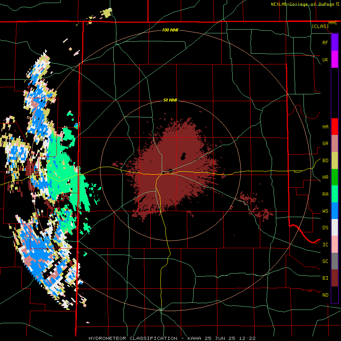This screenshot has width=341, height=341.
Task: Click the black hole inside biological echo
Action: (183, 156)
